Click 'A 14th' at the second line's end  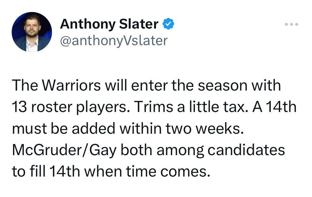point(275,107)
